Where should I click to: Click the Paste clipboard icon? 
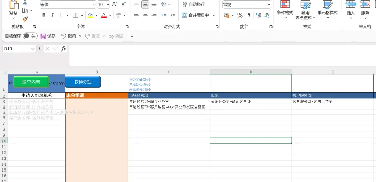(14, 5)
